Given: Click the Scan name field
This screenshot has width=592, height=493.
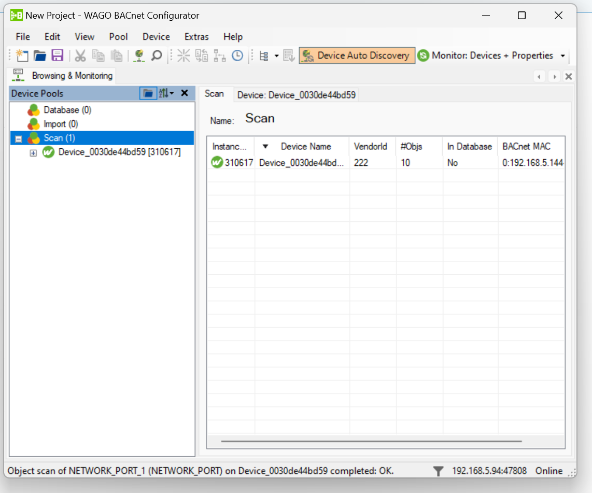Looking at the screenshot, I should pyautogui.click(x=260, y=118).
